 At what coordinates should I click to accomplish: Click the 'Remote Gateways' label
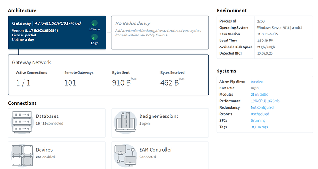79,73
